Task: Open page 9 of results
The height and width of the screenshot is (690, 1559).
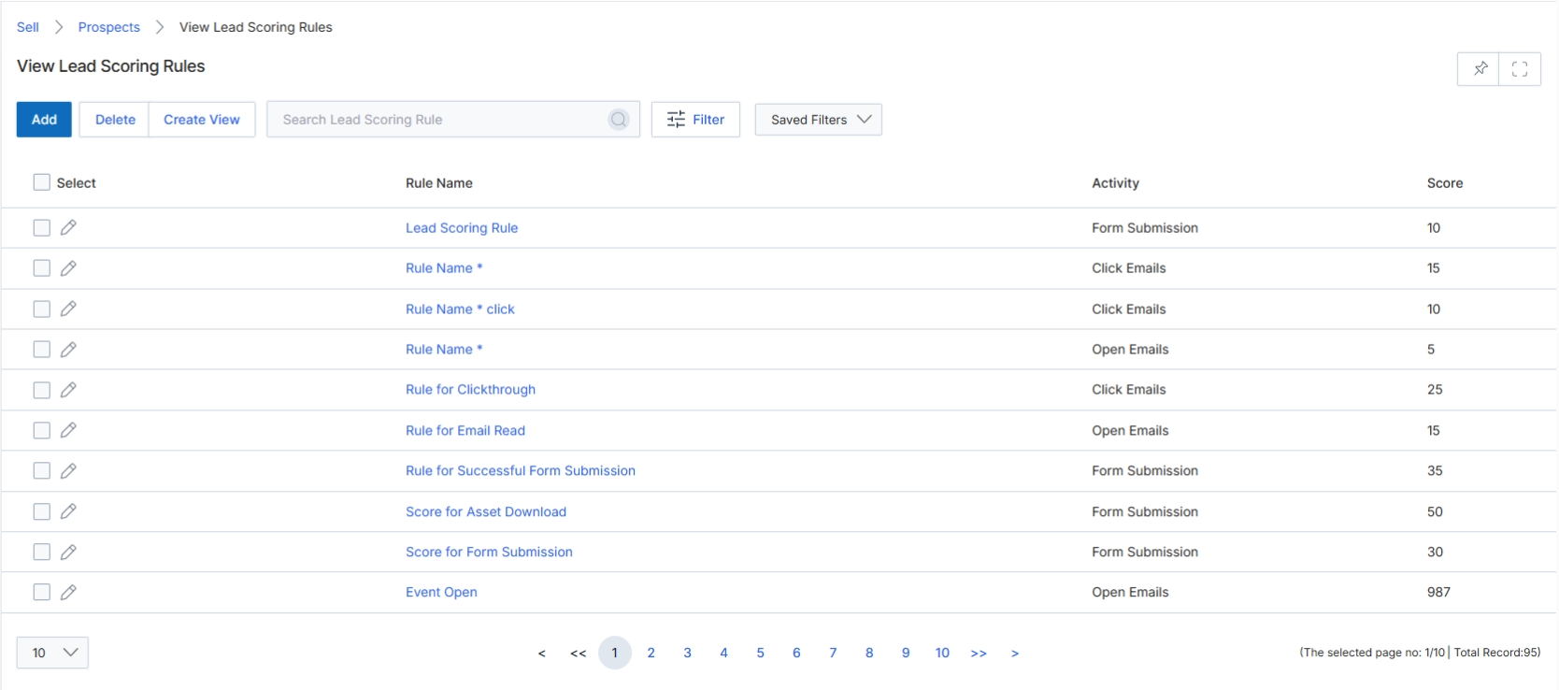Action: [906, 653]
